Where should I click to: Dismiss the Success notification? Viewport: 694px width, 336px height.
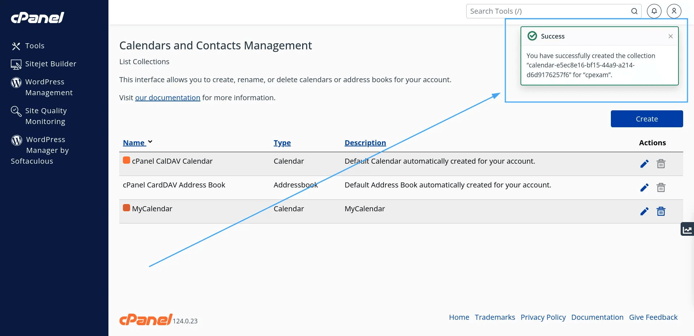pos(671,36)
